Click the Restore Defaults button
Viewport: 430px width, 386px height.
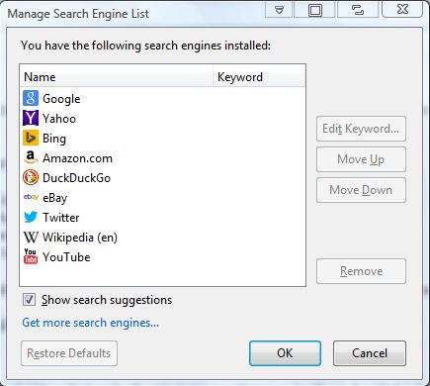coord(69,353)
